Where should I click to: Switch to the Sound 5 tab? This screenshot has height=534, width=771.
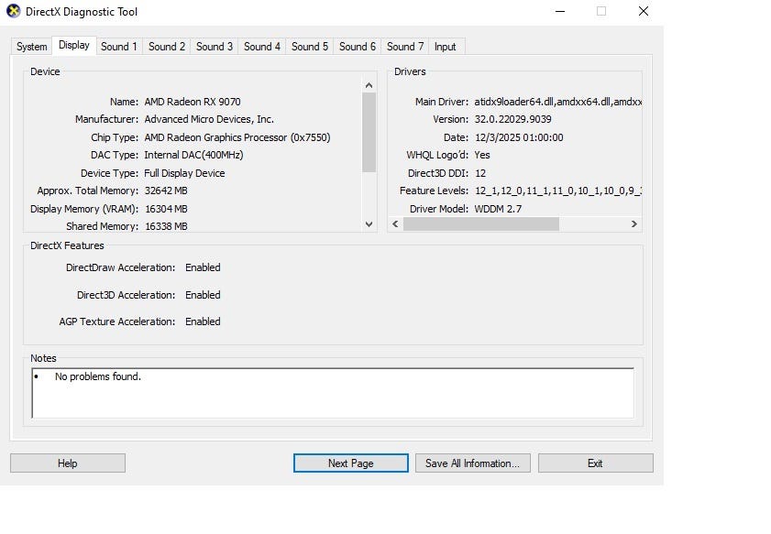click(310, 47)
